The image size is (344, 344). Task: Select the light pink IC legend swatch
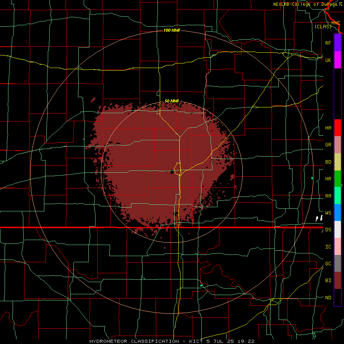338,247
